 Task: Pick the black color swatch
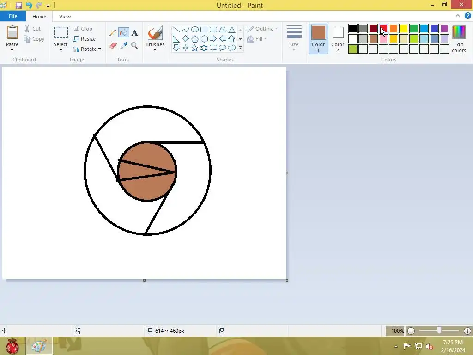pyautogui.click(x=352, y=29)
